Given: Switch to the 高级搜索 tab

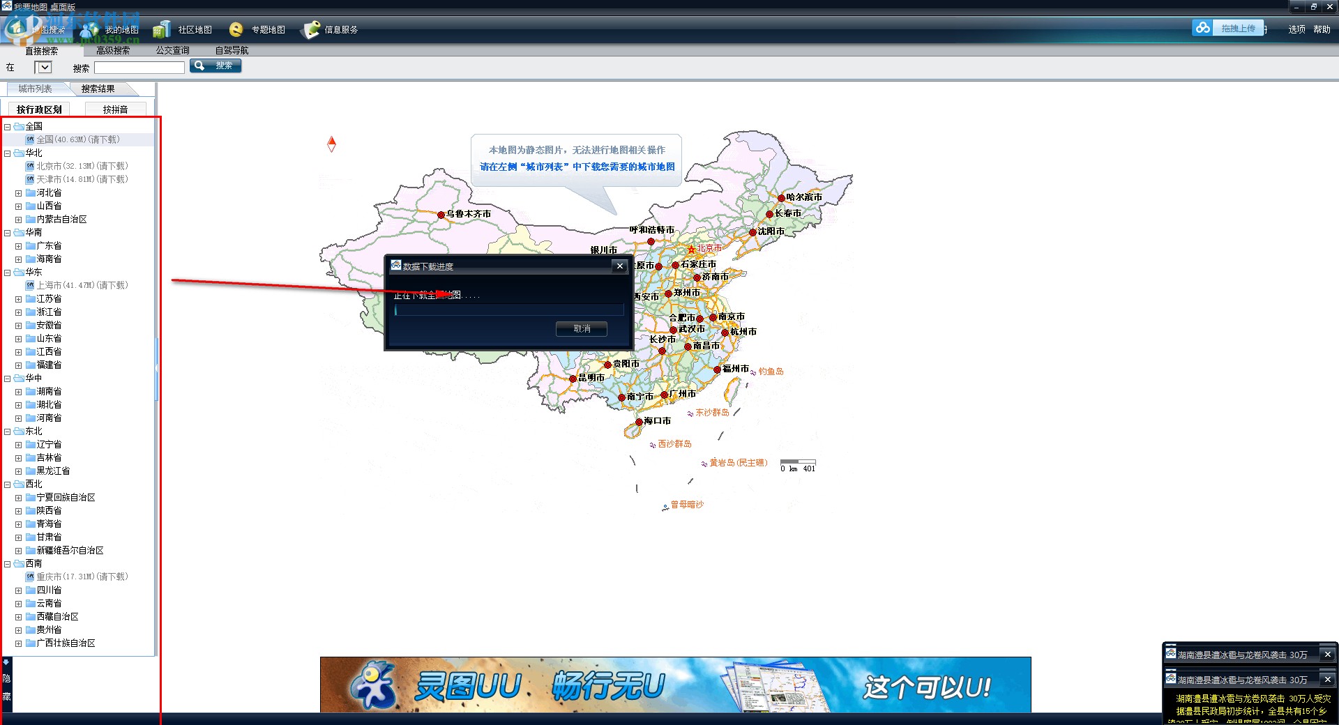Looking at the screenshot, I should pyautogui.click(x=114, y=50).
